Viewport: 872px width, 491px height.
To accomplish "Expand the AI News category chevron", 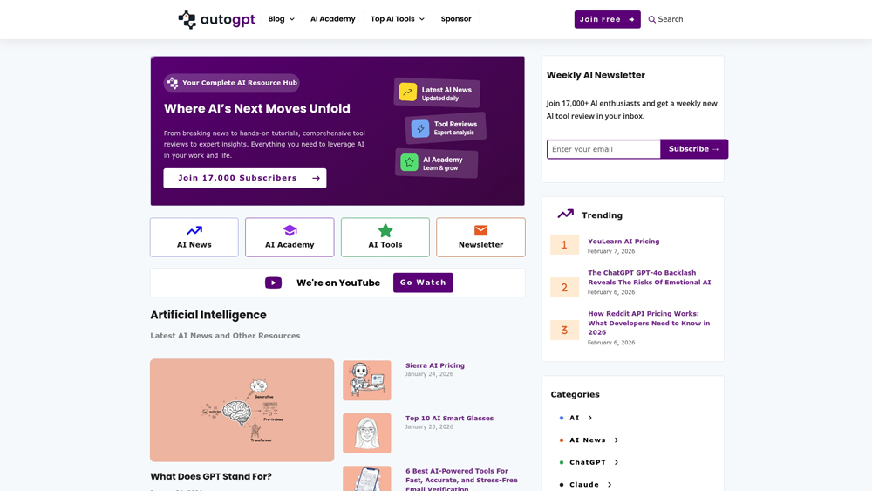I will (x=617, y=440).
